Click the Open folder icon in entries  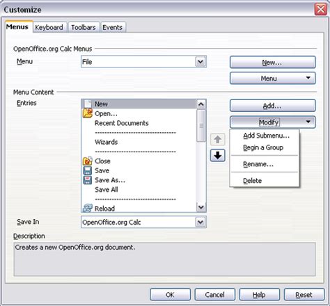[88, 113]
